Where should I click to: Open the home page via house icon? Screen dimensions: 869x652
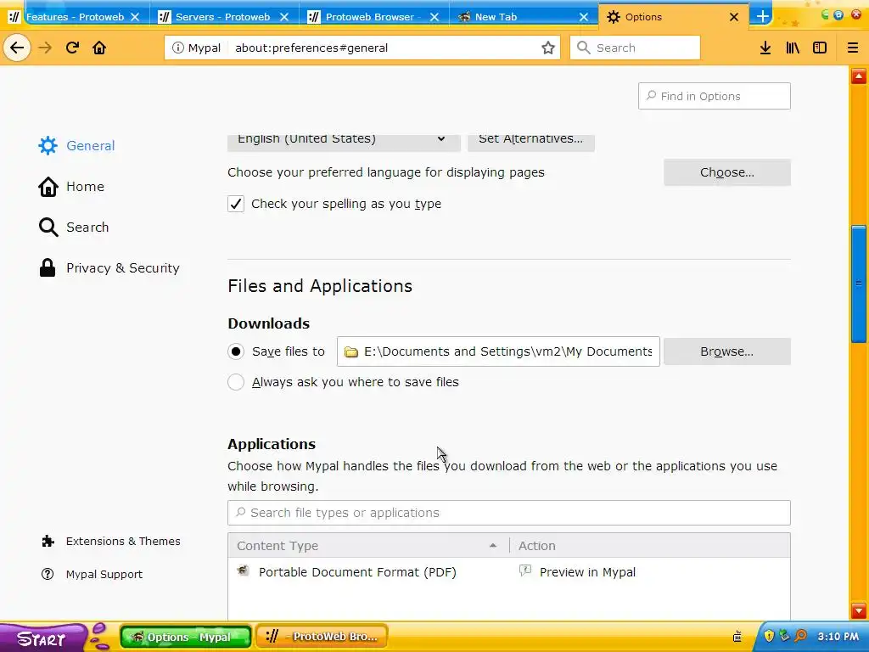click(99, 48)
